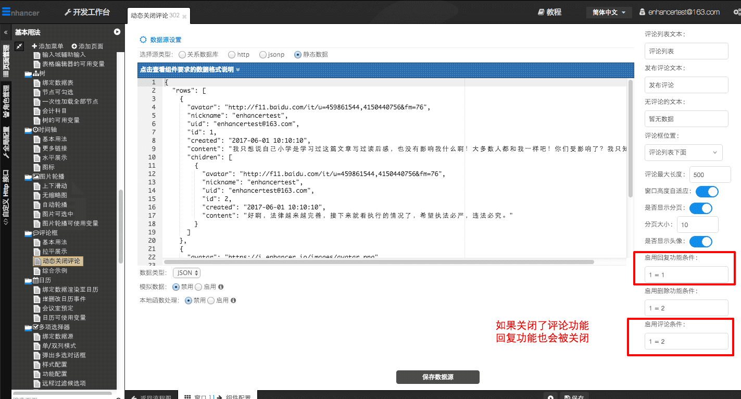Switch to 自定义 Http 接口 vertical tab
741x399 pixels.
coord(6,197)
